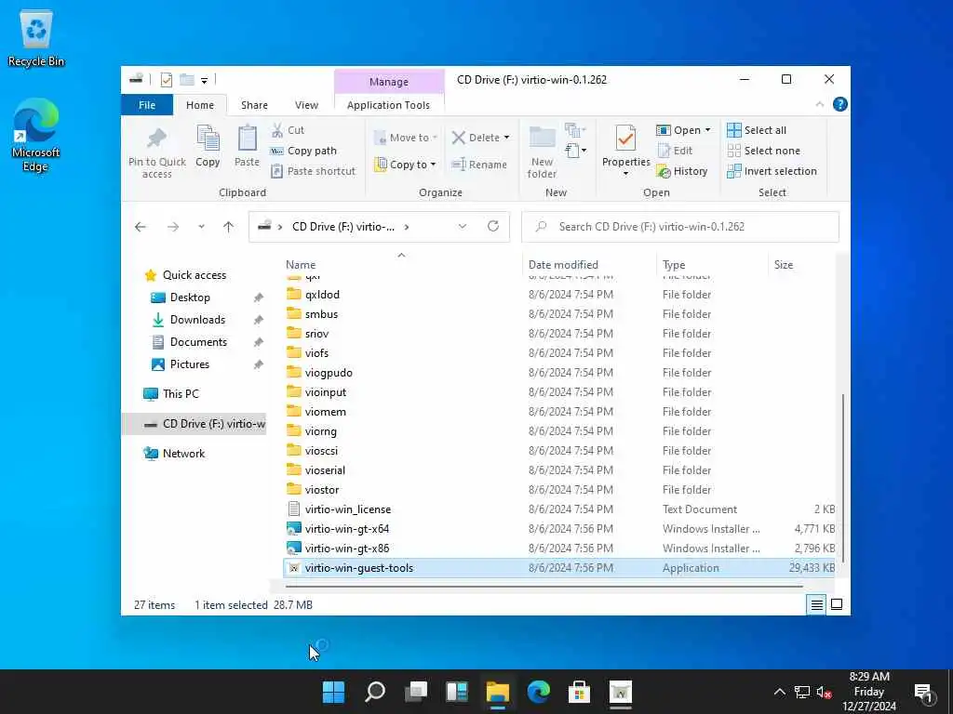Screen dimensions: 953x714
Task: Click Pin to Quick access icon
Action: coord(156,139)
